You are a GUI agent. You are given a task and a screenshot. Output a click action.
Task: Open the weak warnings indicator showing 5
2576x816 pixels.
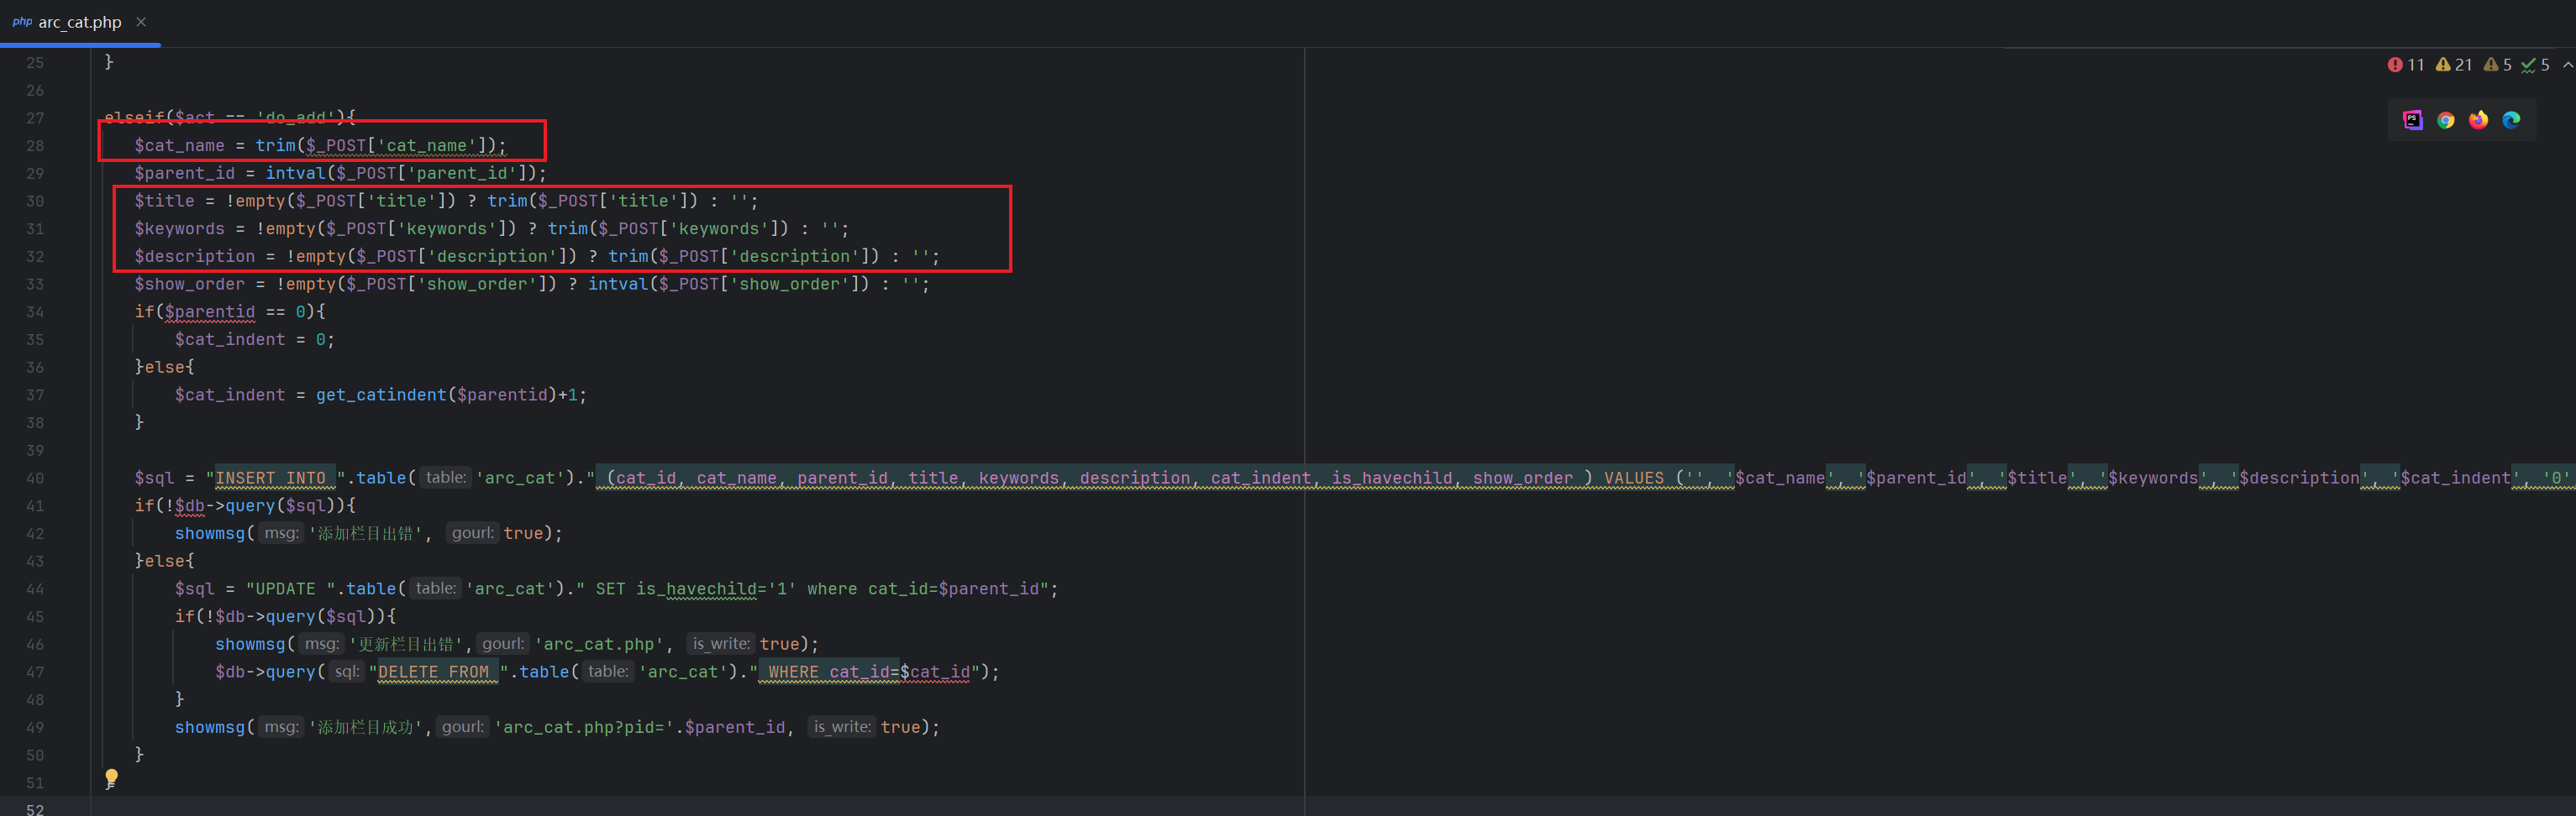coord(2498,65)
